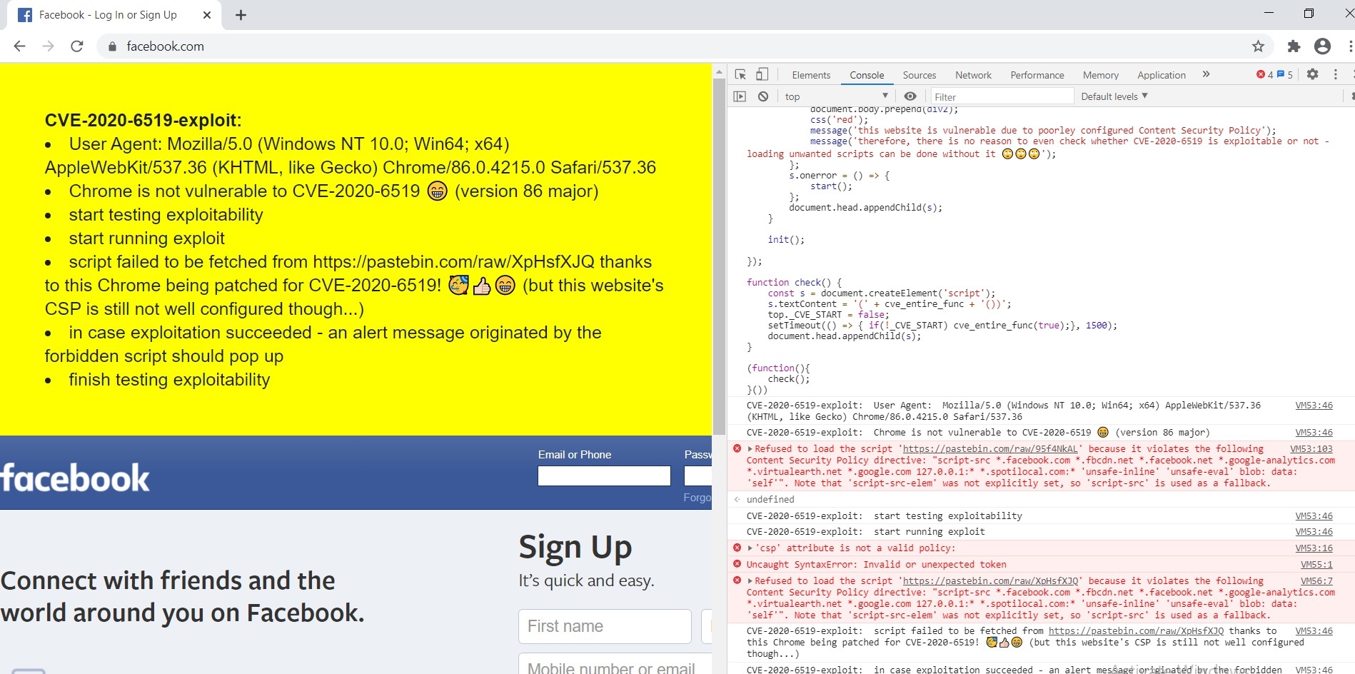1355x674 pixels.
Task: Clear the console
Action: pos(763,96)
